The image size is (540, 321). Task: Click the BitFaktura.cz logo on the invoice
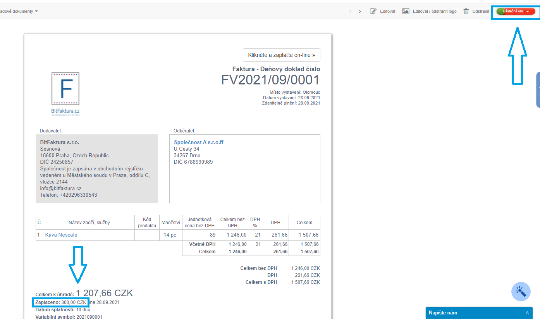65,94
